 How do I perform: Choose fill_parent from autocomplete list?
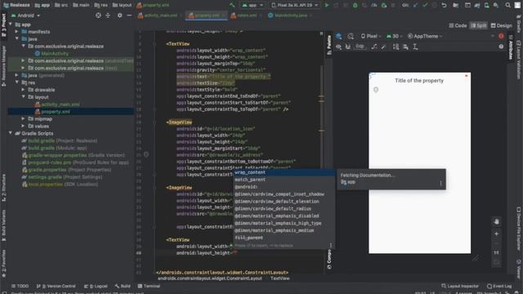[x=284, y=238]
